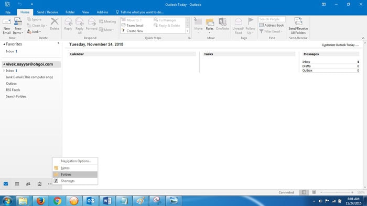Click the Ignore conversation button
367x206 pixels.
tap(34, 19)
